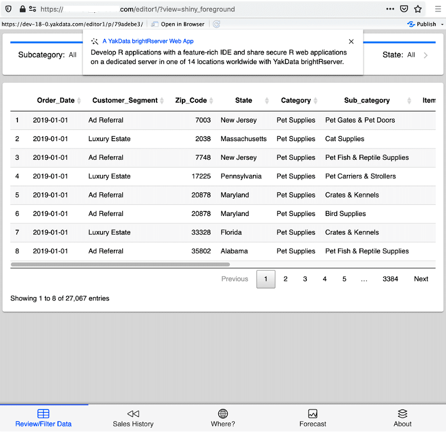This screenshot has width=446, height=432.
Task: Expand the Publish dropdown arrow
Action: click(x=442, y=24)
